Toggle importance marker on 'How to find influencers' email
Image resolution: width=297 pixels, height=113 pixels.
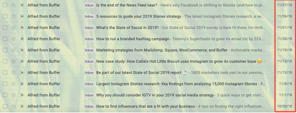tap(22, 106)
